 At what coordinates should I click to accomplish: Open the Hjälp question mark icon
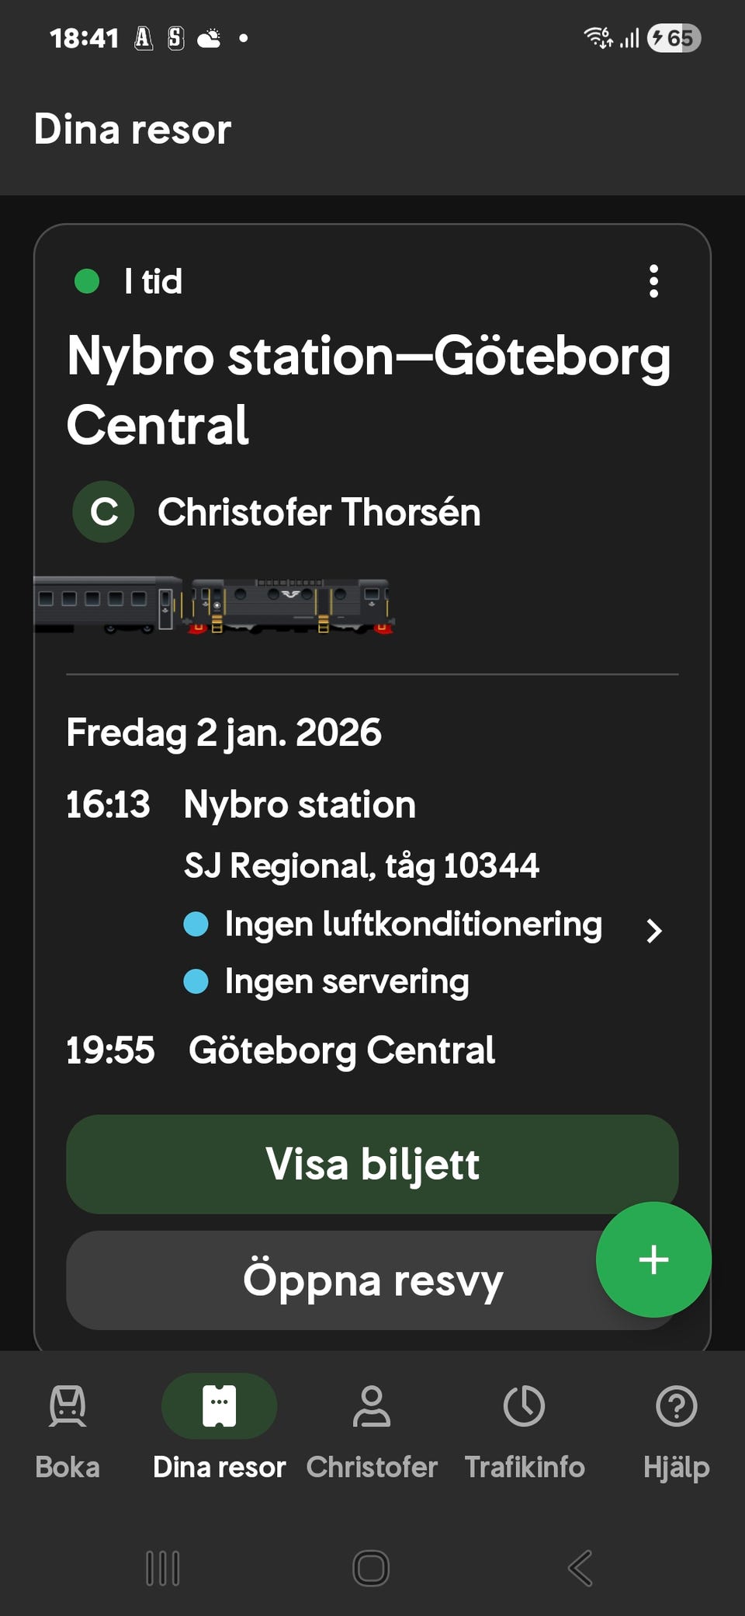click(676, 1406)
